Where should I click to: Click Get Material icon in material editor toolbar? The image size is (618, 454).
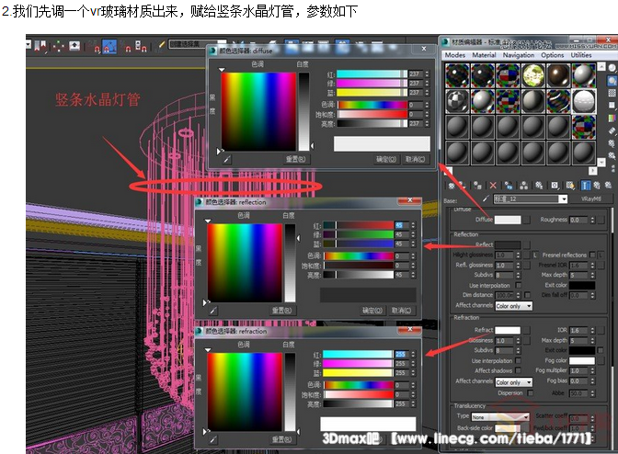pyautogui.click(x=452, y=186)
